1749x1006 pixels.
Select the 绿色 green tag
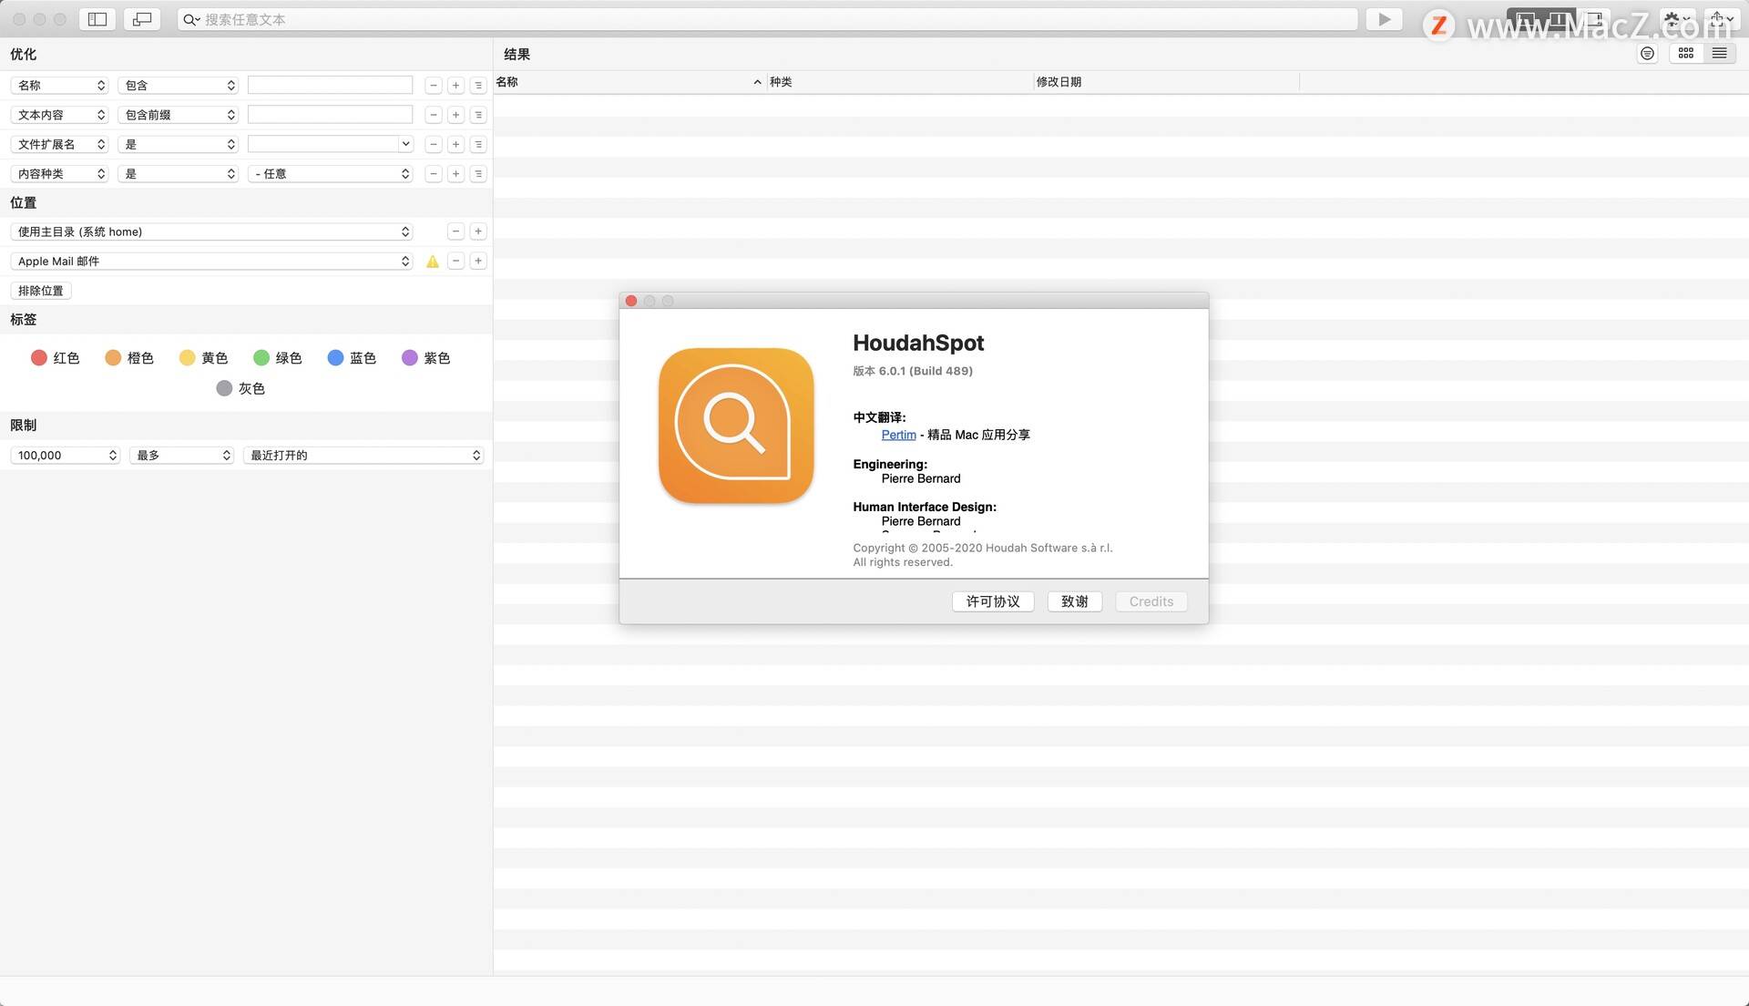tap(278, 358)
